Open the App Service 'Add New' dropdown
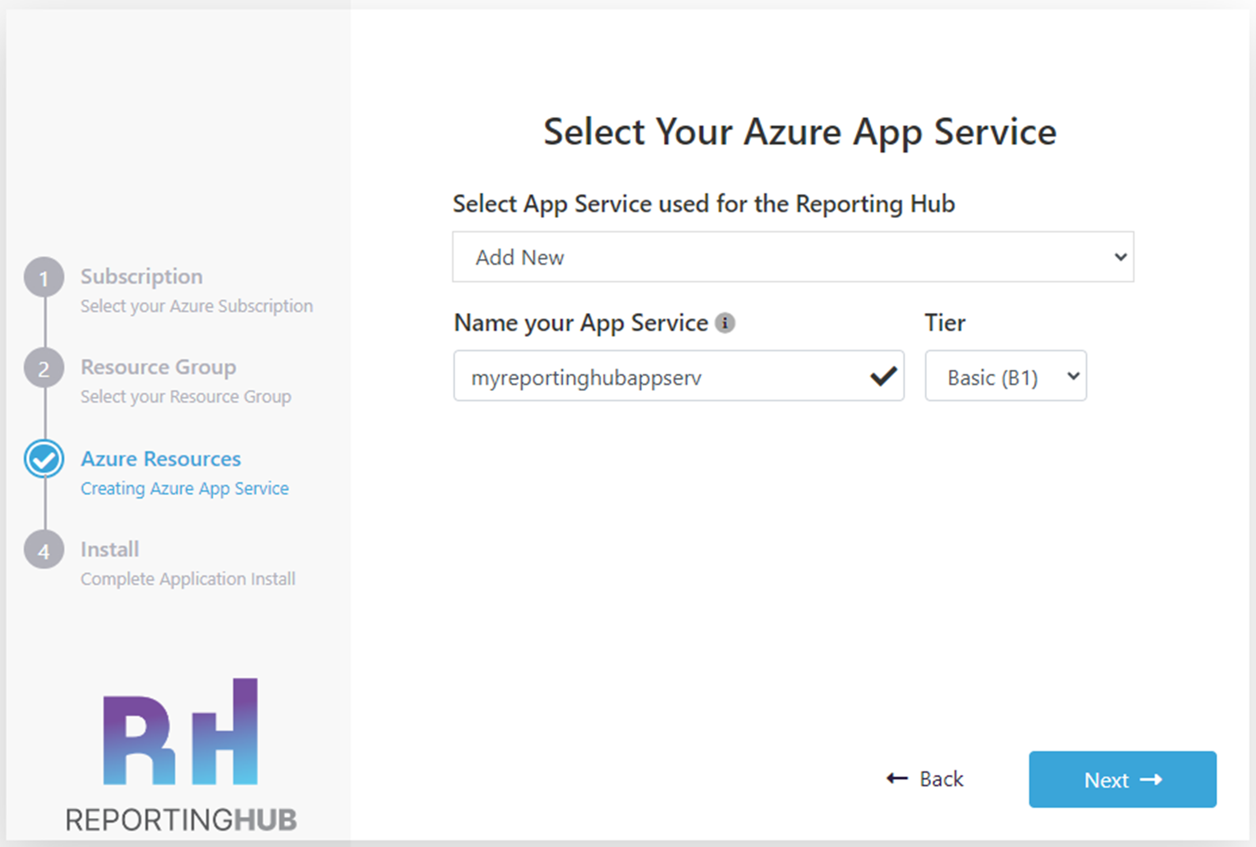The image size is (1256, 847). (793, 257)
